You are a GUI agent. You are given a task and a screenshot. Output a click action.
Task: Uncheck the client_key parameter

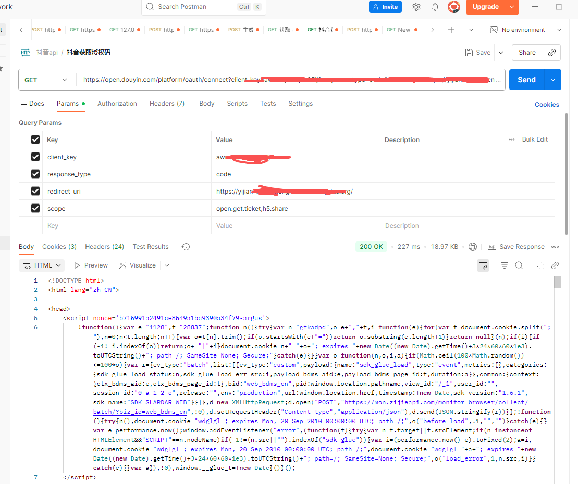(x=35, y=157)
